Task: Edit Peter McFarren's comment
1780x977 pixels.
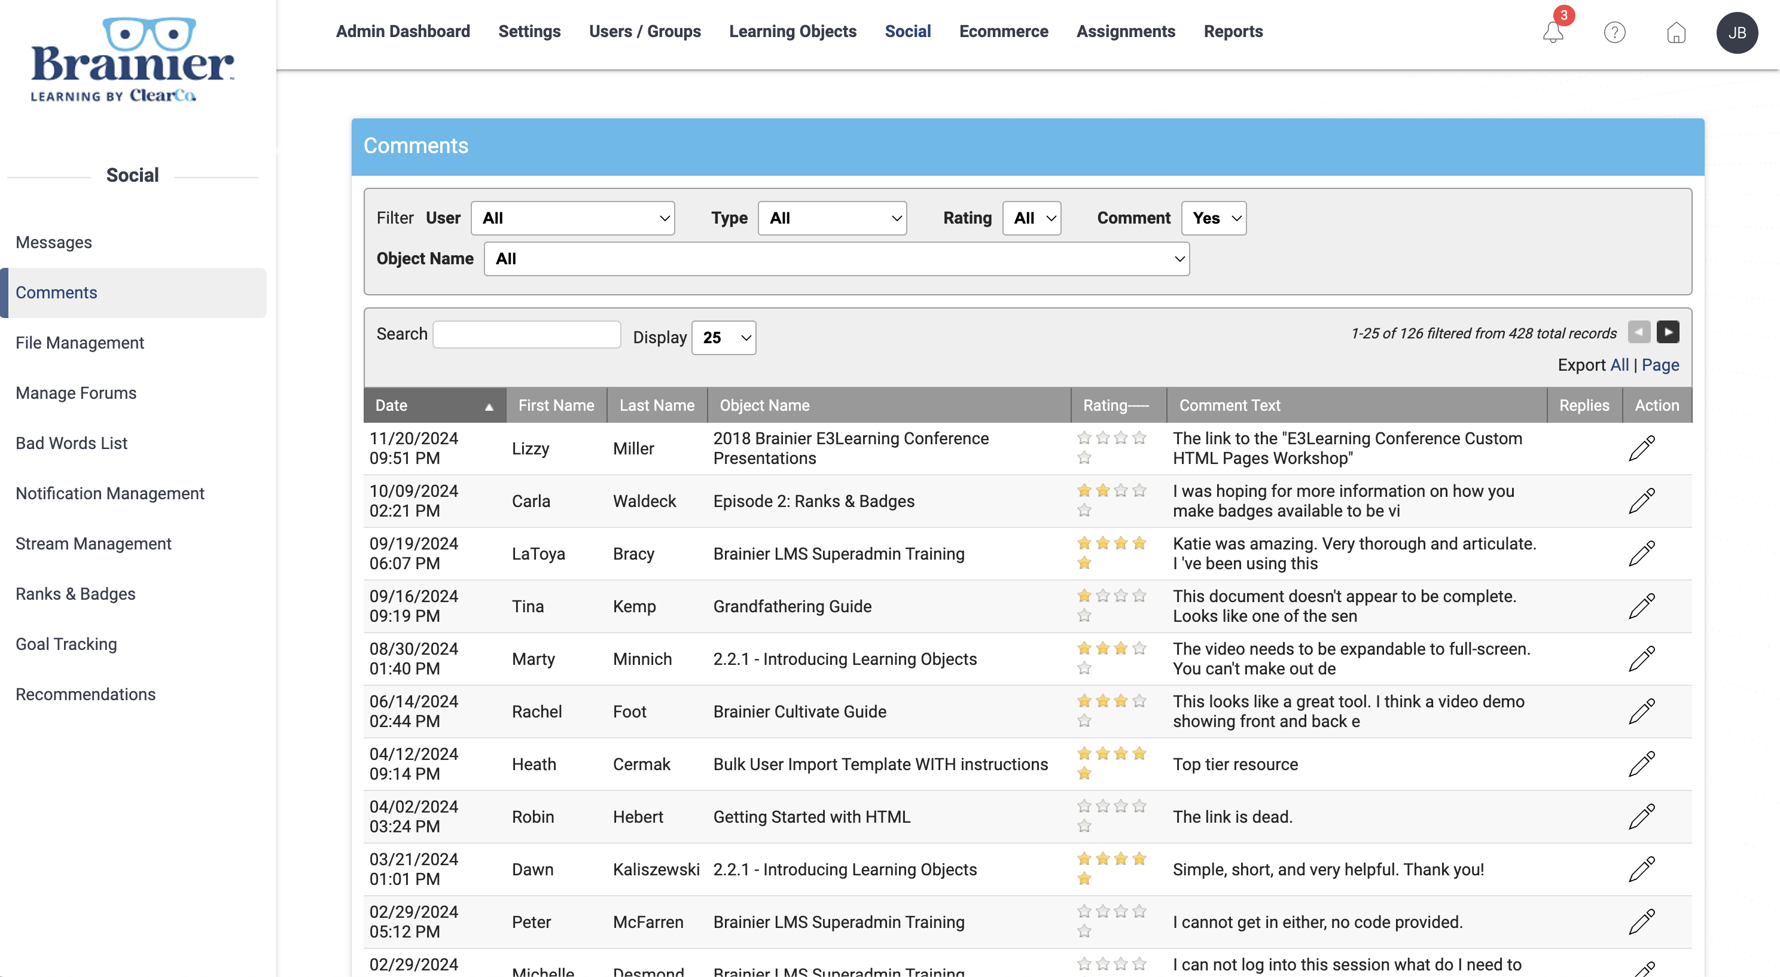Action: tap(1642, 922)
